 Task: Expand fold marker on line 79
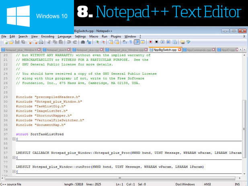(14, 172)
